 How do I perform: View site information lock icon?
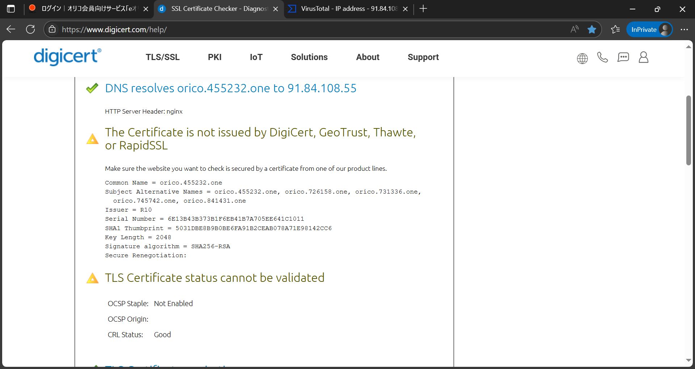click(52, 29)
